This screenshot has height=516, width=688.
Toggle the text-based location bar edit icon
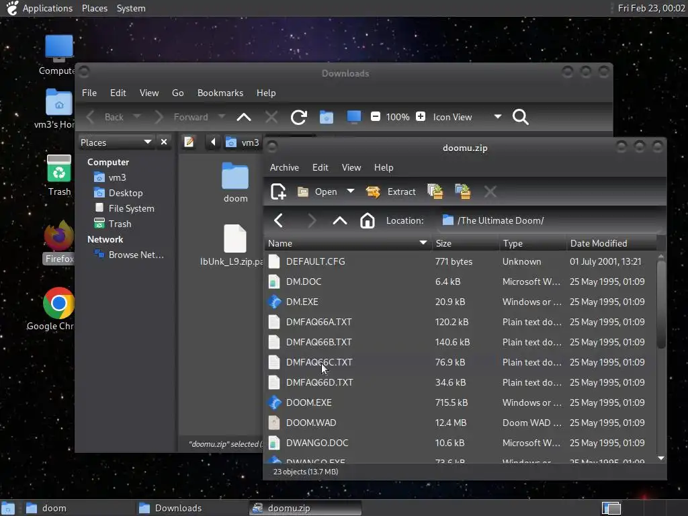[x=189, y=142]
